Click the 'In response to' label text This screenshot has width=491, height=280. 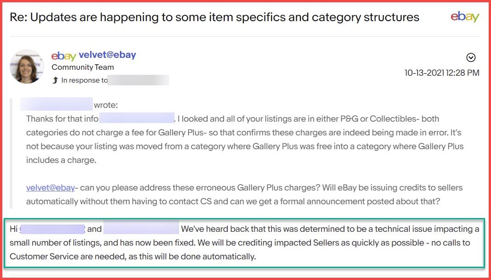84,80
